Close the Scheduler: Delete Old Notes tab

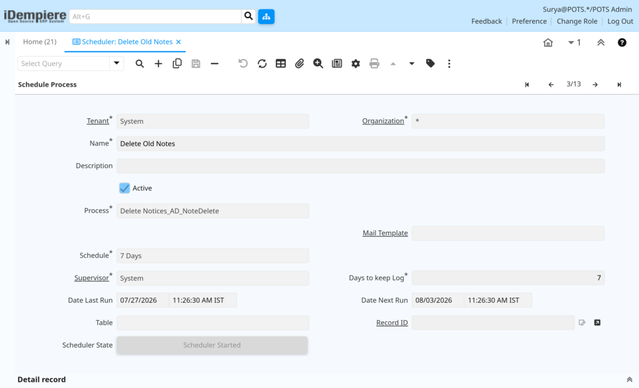tap(178, 42)
